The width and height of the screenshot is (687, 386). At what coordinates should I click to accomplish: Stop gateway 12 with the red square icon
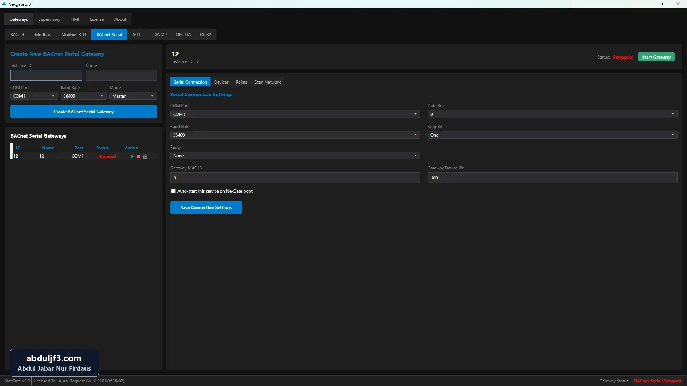(x=138, y=157)
